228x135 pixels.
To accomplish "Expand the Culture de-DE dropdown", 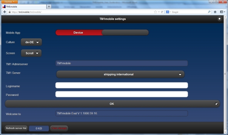I will [31, 42].
